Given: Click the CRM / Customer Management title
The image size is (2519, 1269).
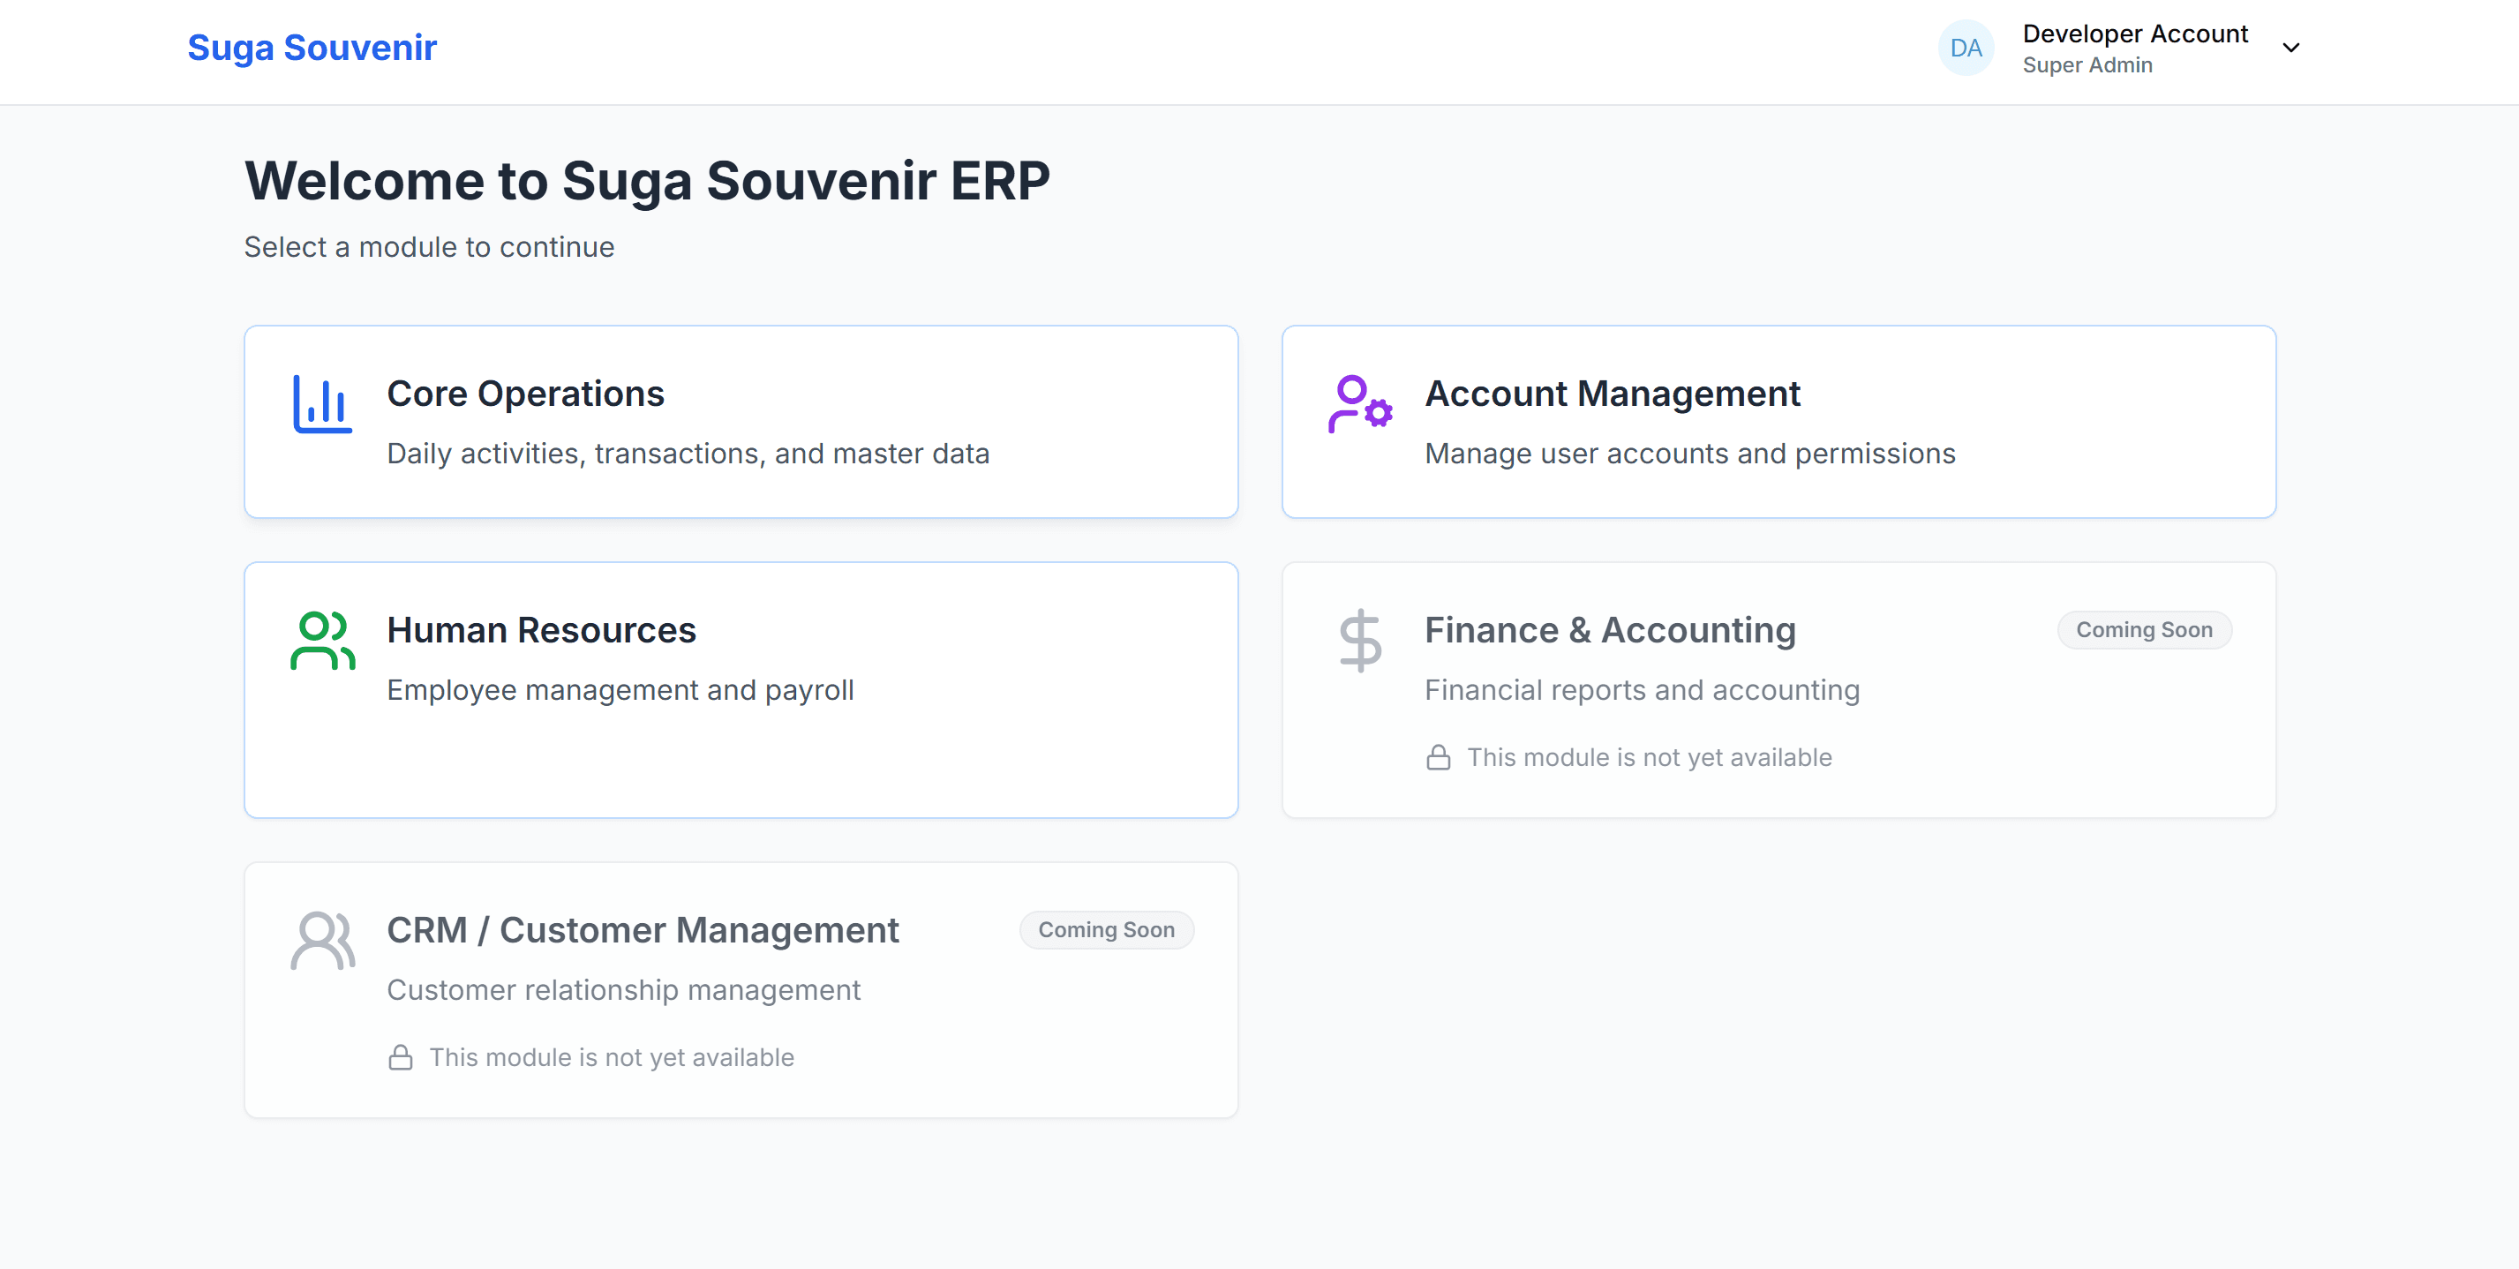Looking at the screenshot, I should point(643,931).
